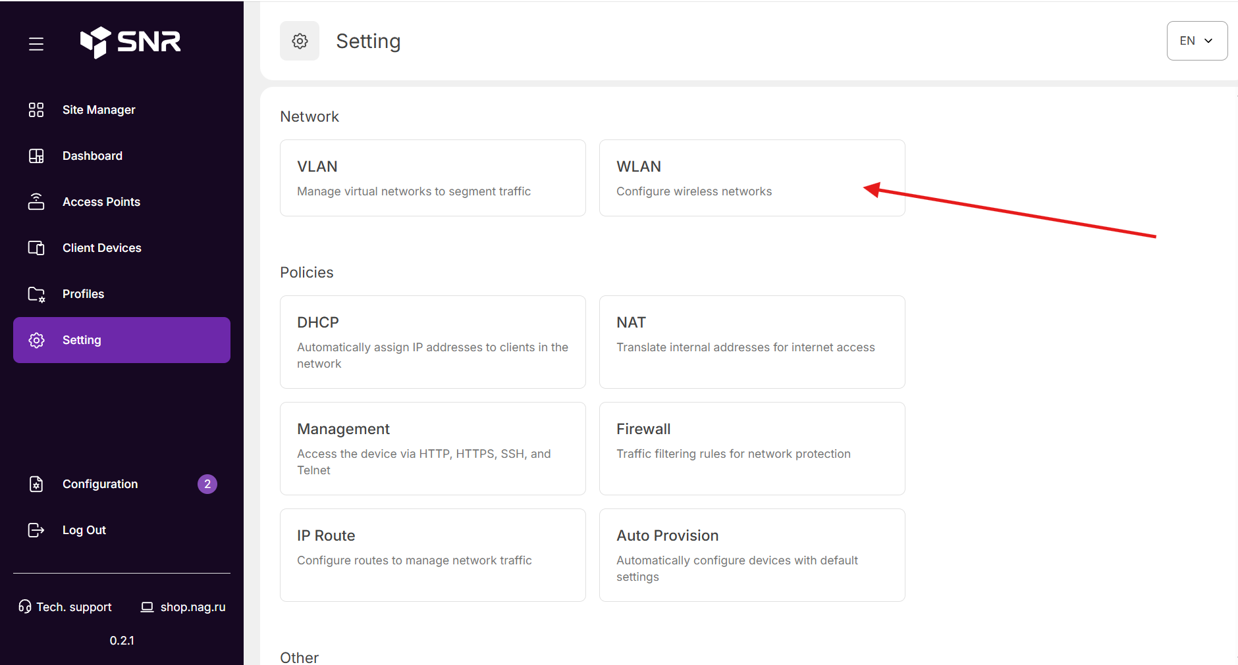Go to Dashboard in the sidebar
Image resolution: width=1238 pixels, height=665 pixels.
122,156
